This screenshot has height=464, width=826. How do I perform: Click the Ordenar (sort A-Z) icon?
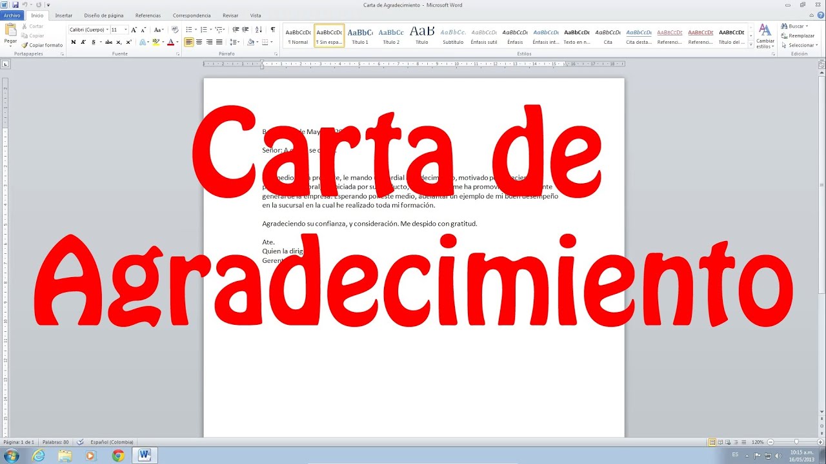tap(258, 29)
